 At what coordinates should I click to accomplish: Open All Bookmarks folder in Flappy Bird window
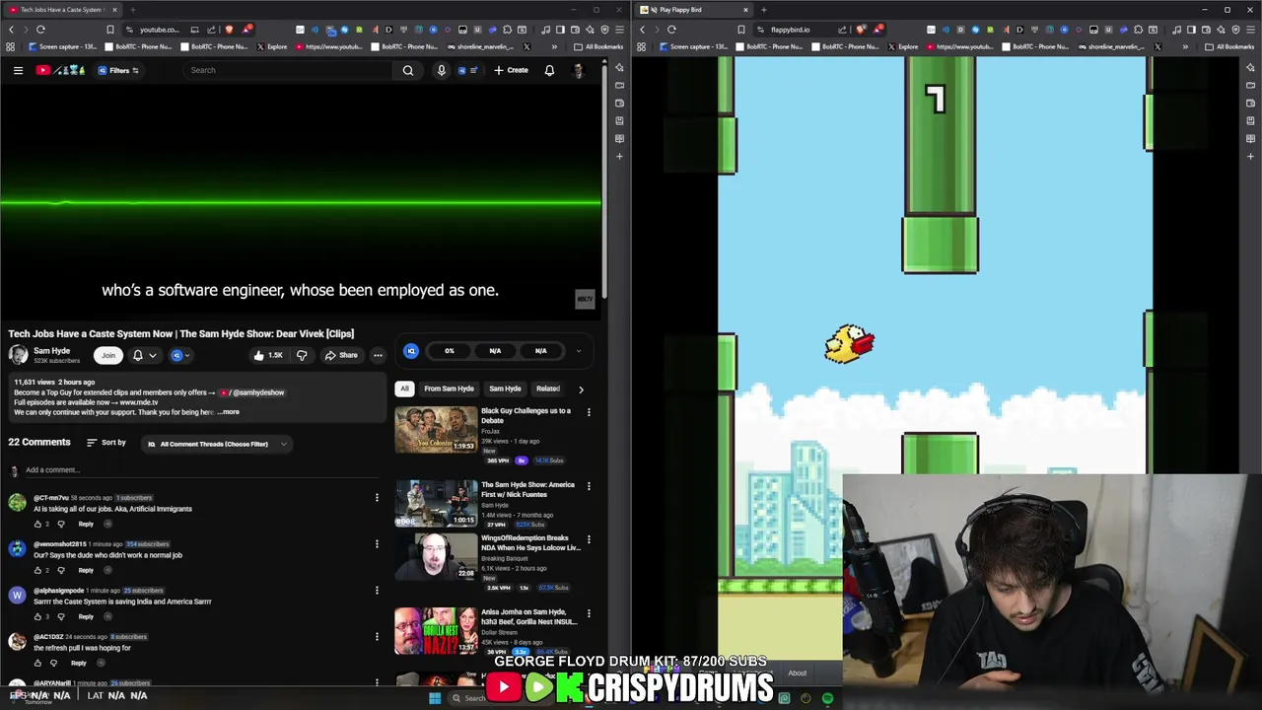coord(1230,46)
